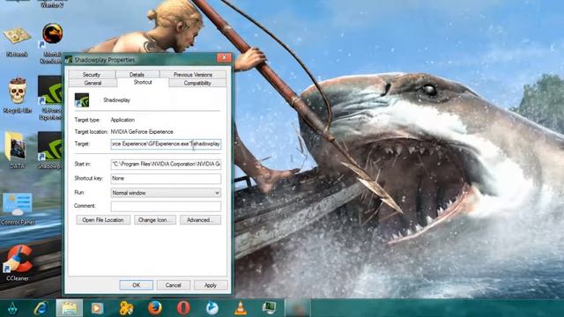This screenshot has width=564, height=317.
Task: Launch CCleaner from the desktop
Action: (18, 262)
